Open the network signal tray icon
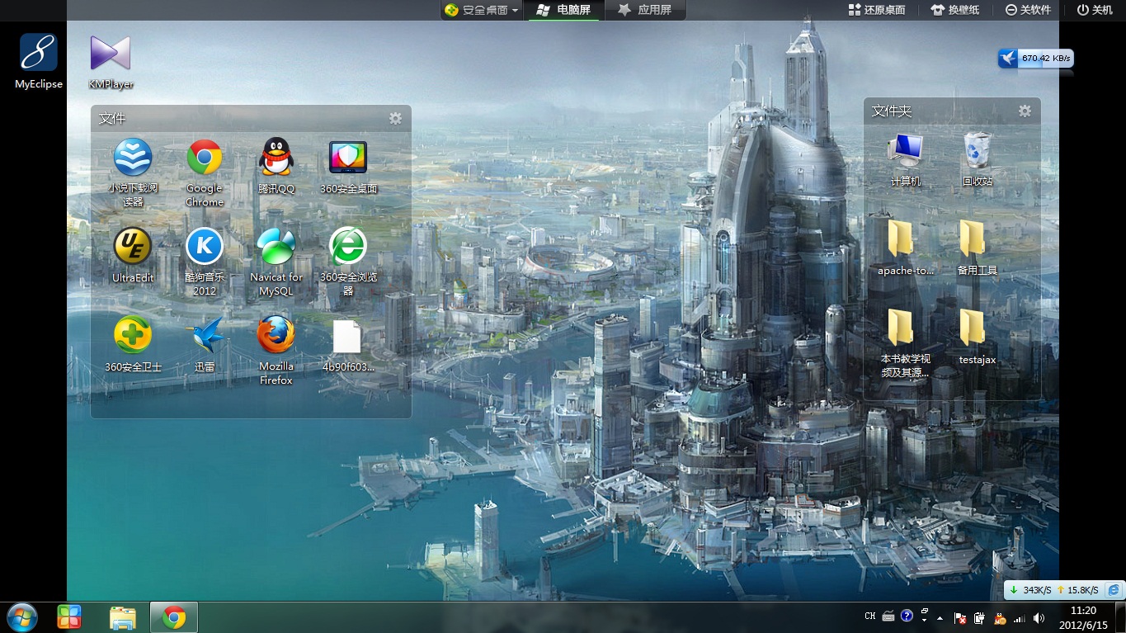Viewport: 1126px width, 633px height. tap(1020, 617)
